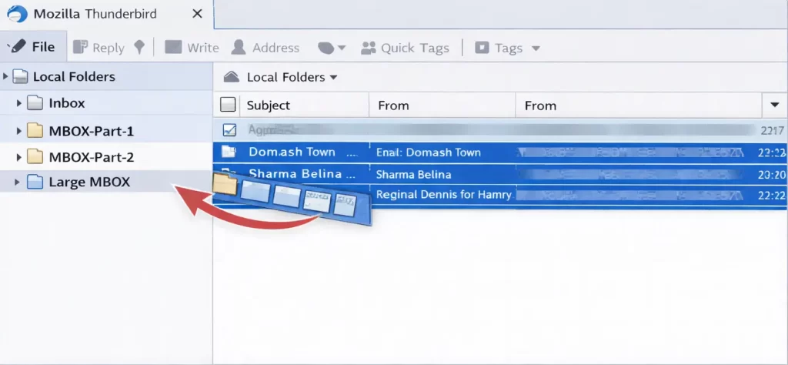This screenshot has width=788, height=365.
Task: Click the Quick Tags button text
Action: [x=415, y=48]
